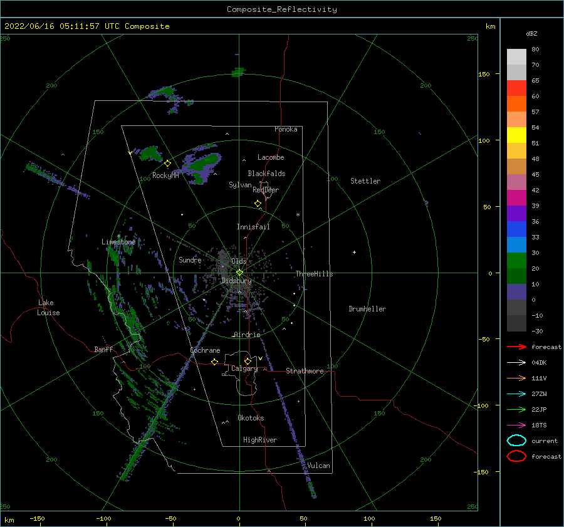
Task: Click the green 22JP arrow in legend
Action: 516,409
